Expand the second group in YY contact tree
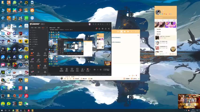Screen dimensions: 200x112 [156, 32]
